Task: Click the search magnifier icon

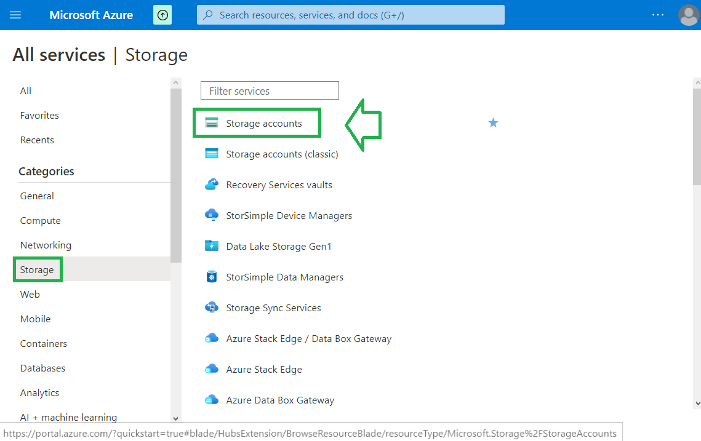Action: (x=208, y=15)
